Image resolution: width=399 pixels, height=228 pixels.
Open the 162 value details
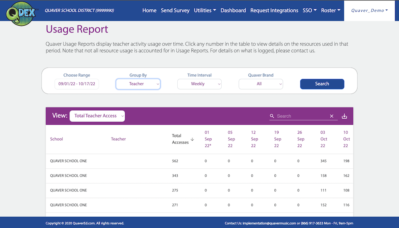point(346,176)
